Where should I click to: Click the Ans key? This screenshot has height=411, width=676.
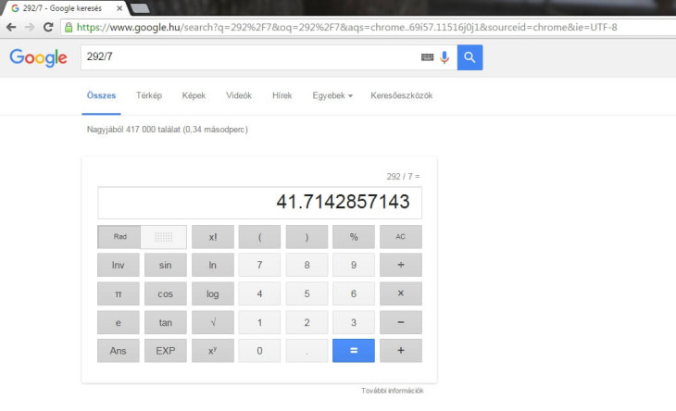(119, 351)
